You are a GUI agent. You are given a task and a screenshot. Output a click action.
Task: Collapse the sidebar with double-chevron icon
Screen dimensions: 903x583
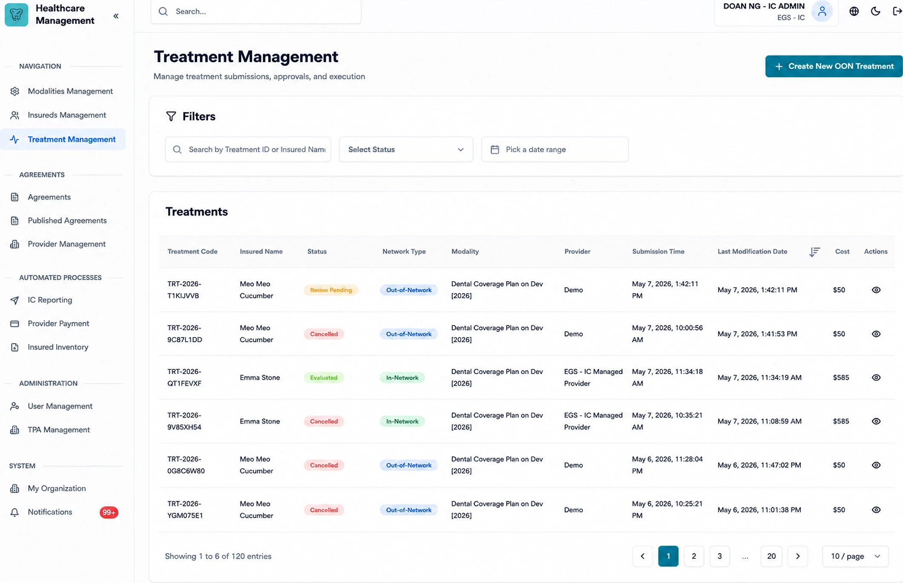click(116, 16)
